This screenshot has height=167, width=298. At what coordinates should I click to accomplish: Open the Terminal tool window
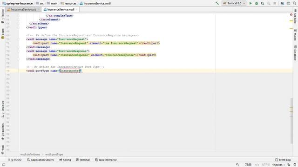coord(83,160)
